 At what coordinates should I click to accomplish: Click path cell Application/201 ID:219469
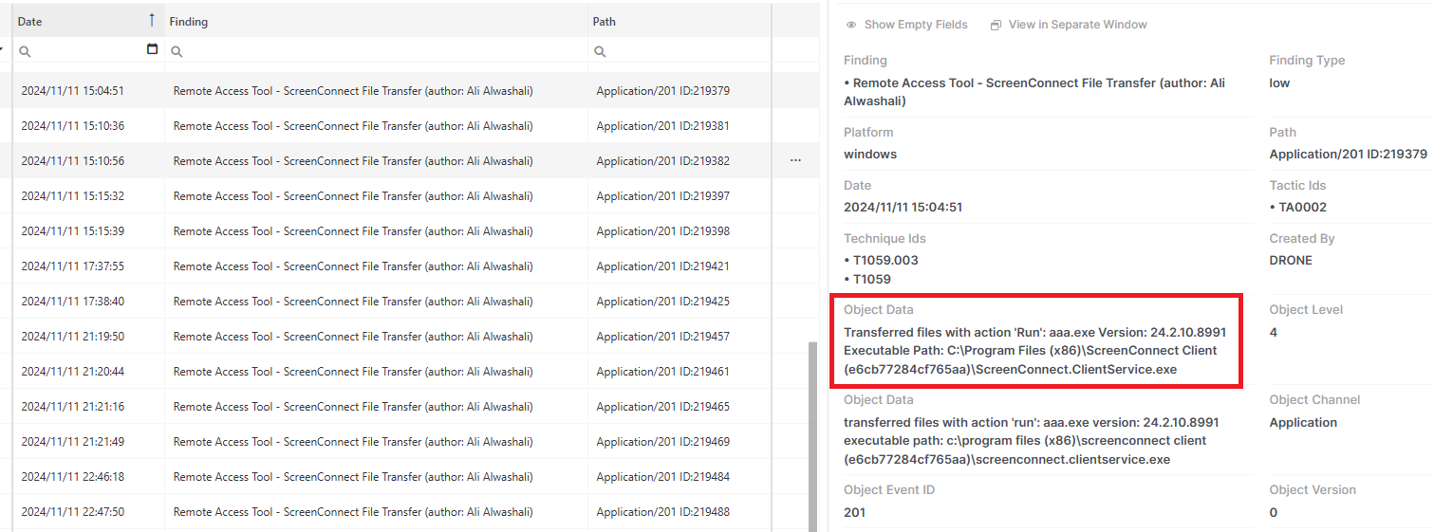coord(662,442)
